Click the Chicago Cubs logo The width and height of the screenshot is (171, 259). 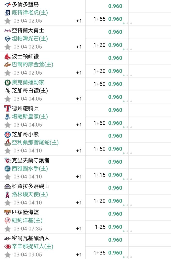(x=8, y=134)
